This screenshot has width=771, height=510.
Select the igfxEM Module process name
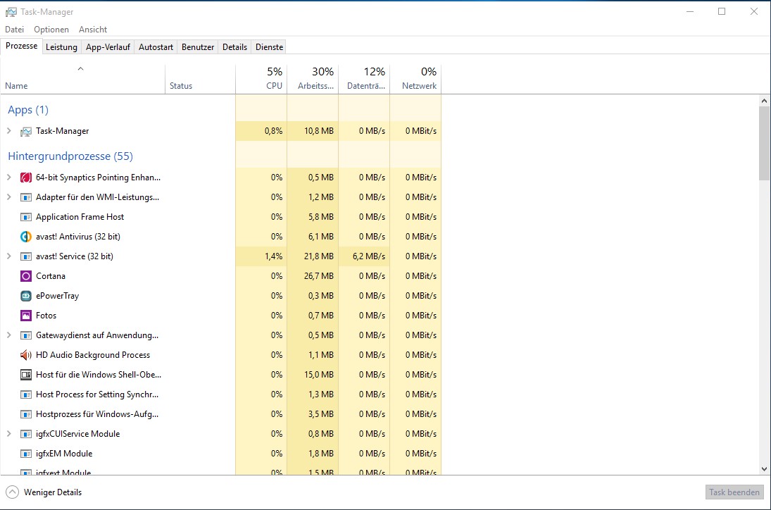[64, 454]
